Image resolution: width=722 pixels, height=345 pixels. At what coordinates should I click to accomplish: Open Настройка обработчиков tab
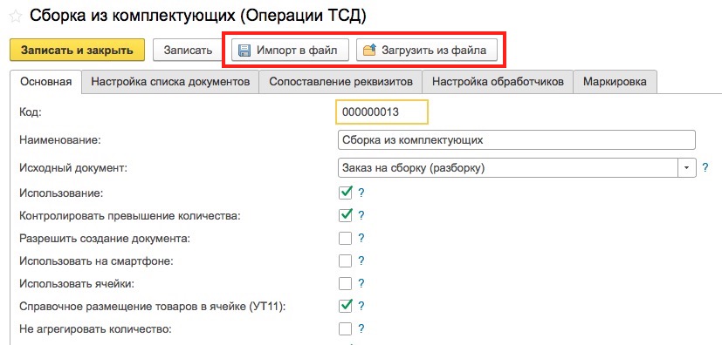(x=498, y=82)
